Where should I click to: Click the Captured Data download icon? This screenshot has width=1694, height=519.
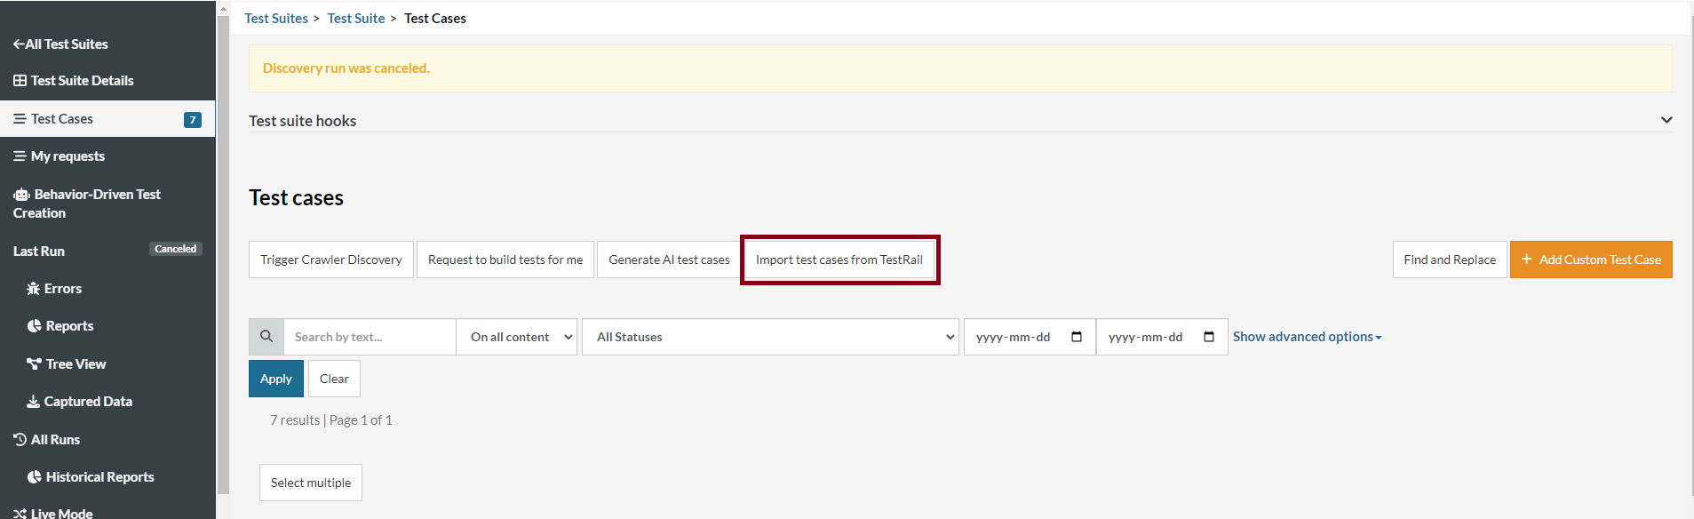click(34, 402)
